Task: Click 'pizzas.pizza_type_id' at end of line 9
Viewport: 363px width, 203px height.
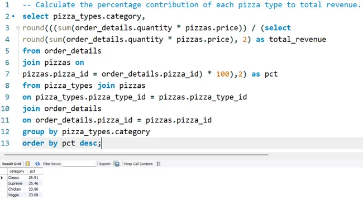Action: pos(203,97)
